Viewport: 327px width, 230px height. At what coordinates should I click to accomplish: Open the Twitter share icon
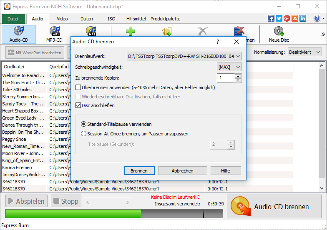tap(279, 18)
